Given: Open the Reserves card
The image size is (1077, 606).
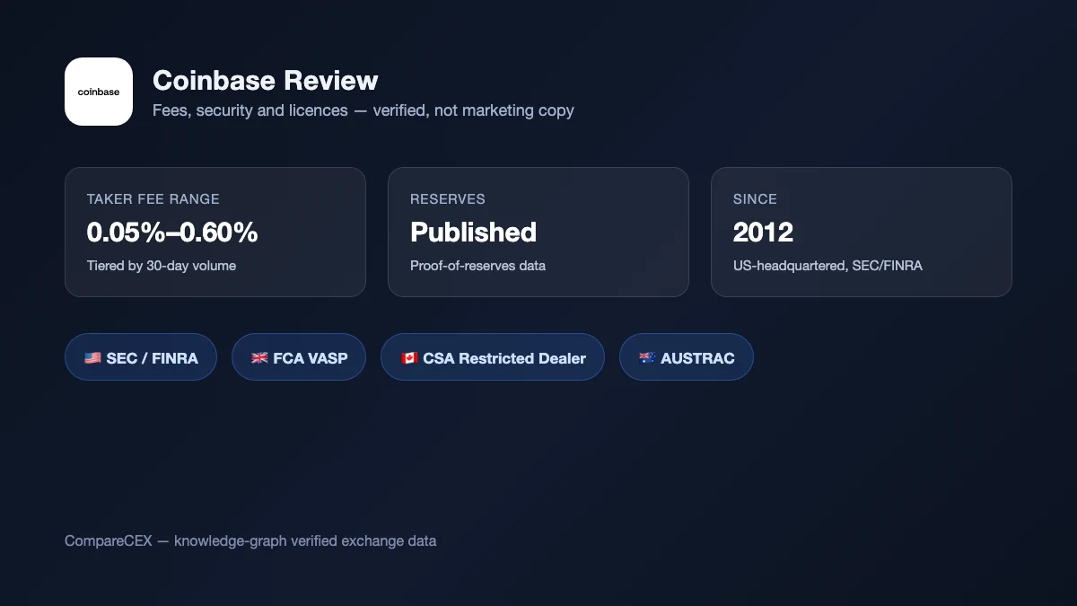Looking at the screenshot, I should pyautogui.click(x=538, y=232).
